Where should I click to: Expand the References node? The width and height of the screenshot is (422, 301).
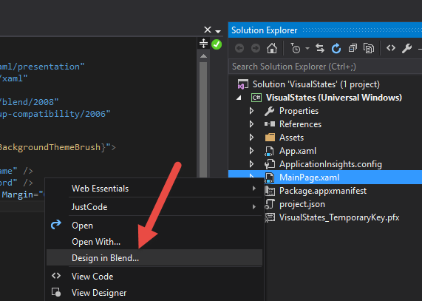pyautogui.click(x=251, y=124)
